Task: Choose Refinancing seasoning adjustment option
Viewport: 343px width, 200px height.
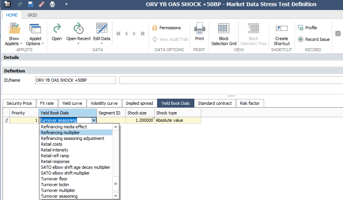Action: 76,138
